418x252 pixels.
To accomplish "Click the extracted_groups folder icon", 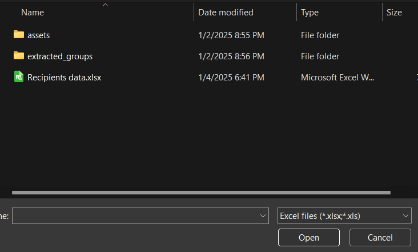I will (19, 56).
